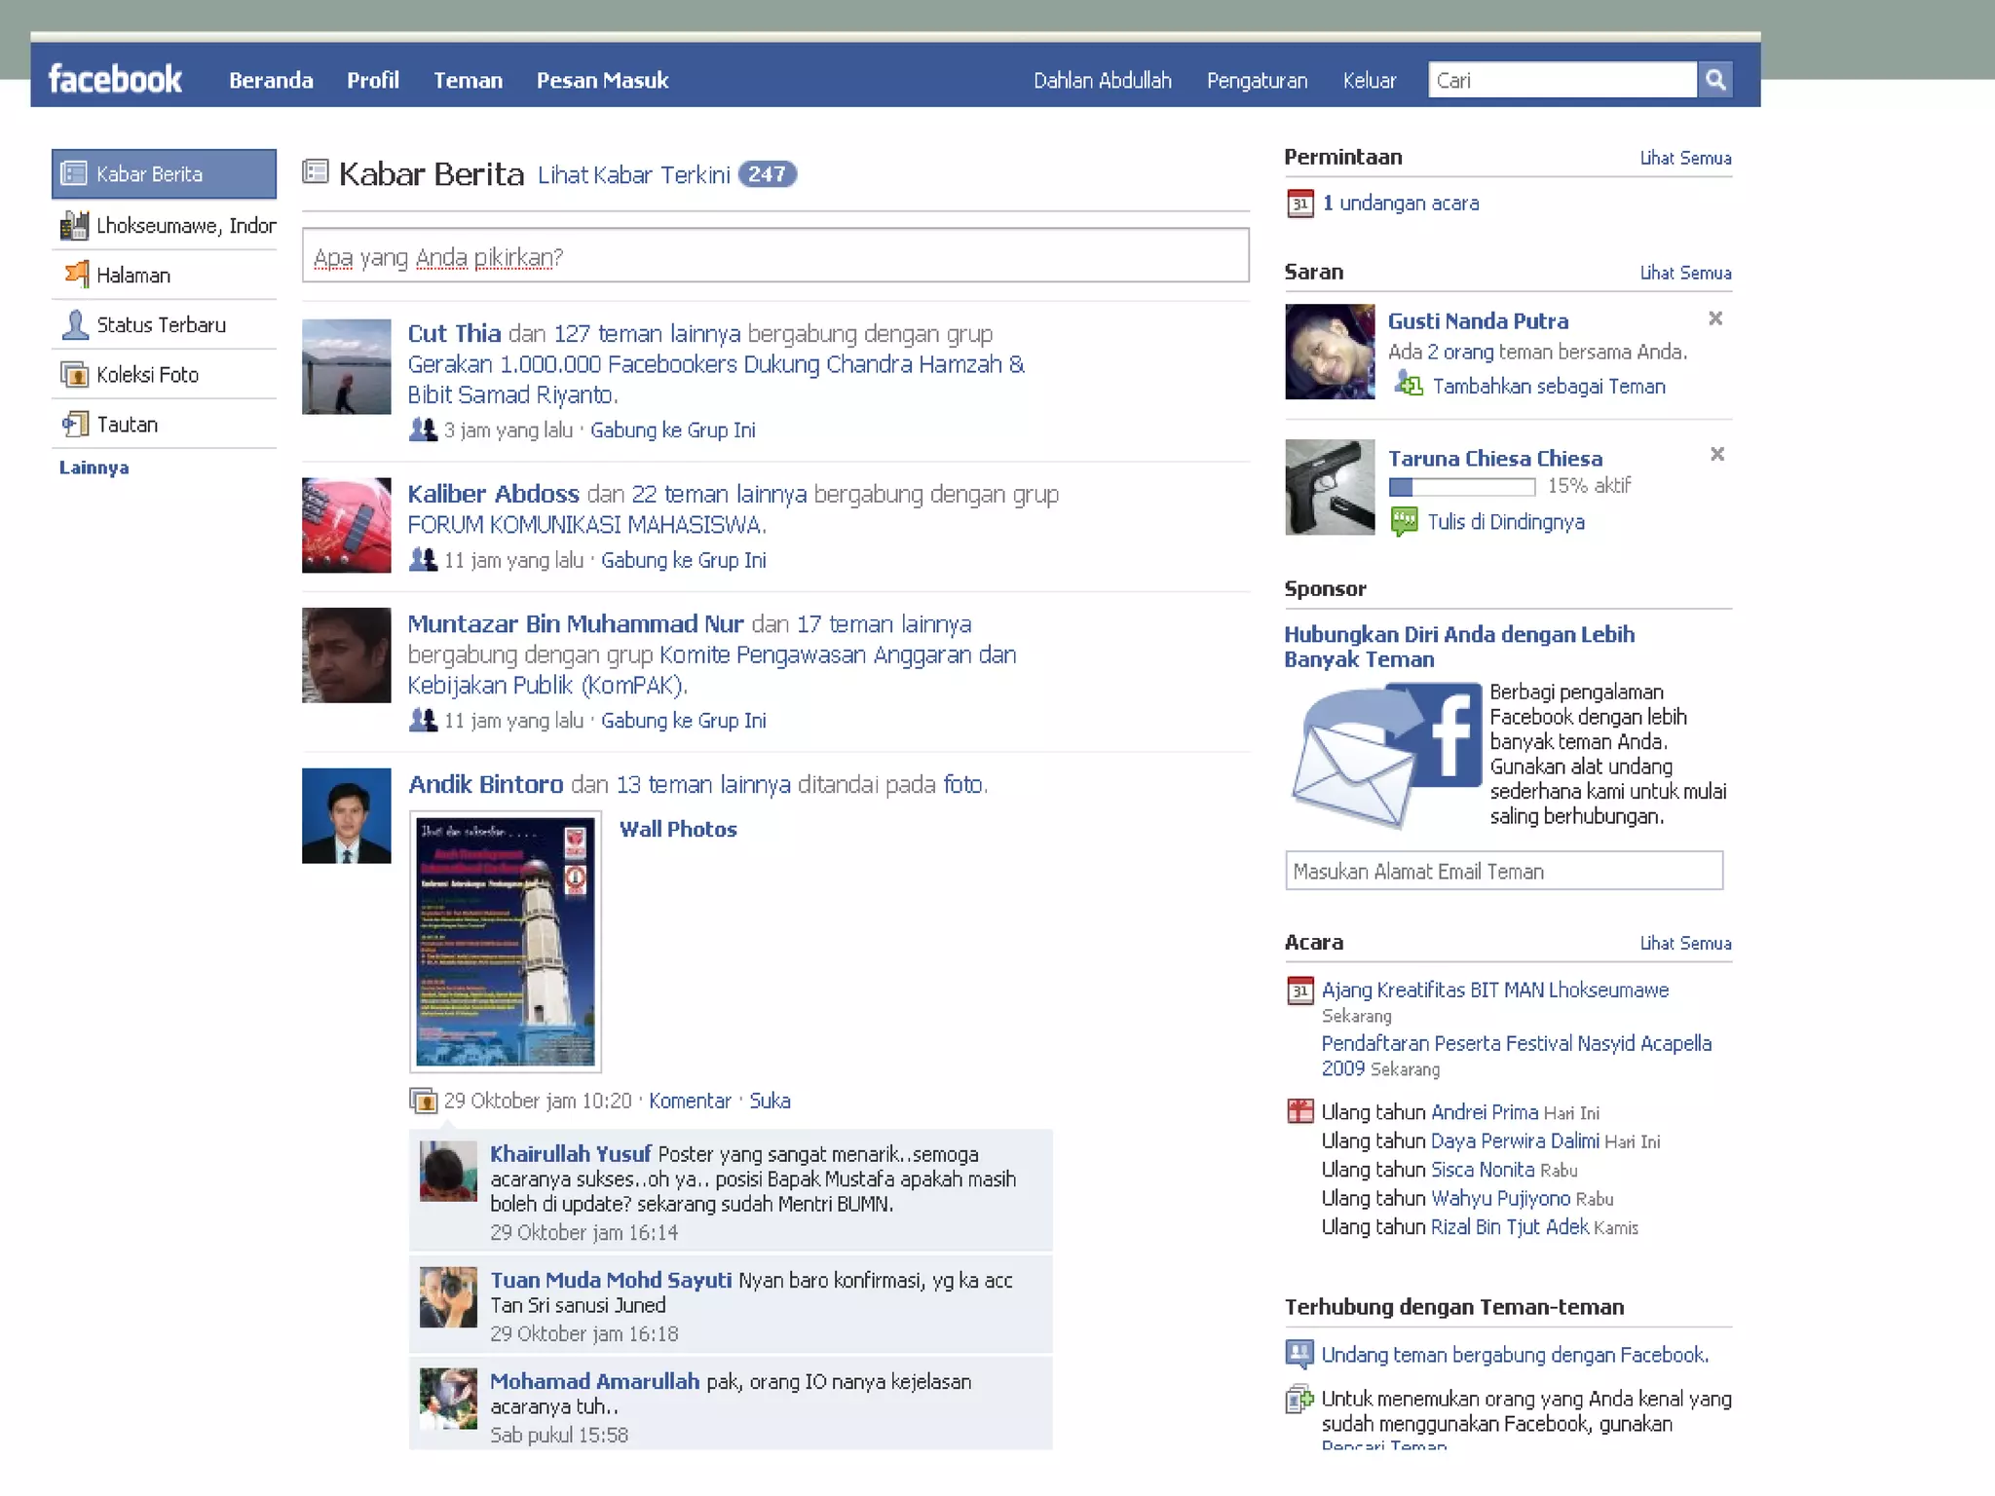Click the calendar icon for undangan acara
The width and height of the screenshot is (1995, 1496).
(1299, 204)
